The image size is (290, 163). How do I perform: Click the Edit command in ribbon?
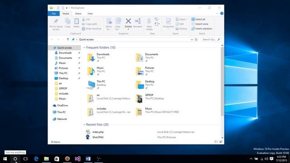tap(179, 24)
